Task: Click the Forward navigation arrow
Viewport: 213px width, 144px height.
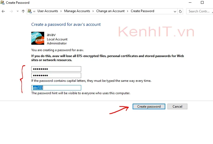Action: click(11, 11)
